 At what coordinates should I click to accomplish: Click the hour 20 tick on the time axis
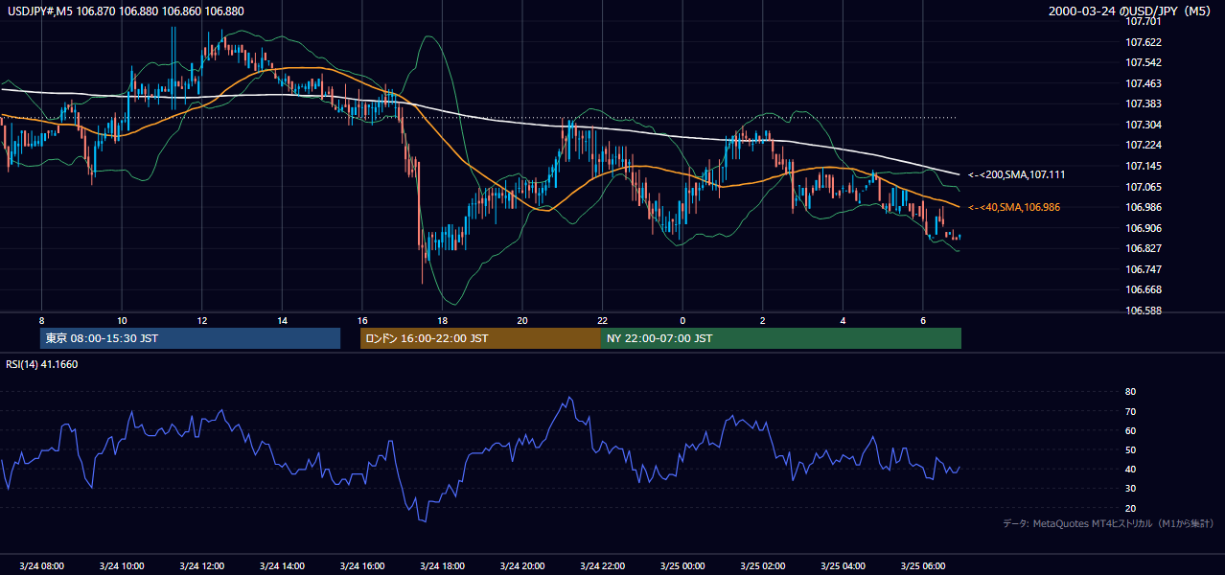[521, 320]
